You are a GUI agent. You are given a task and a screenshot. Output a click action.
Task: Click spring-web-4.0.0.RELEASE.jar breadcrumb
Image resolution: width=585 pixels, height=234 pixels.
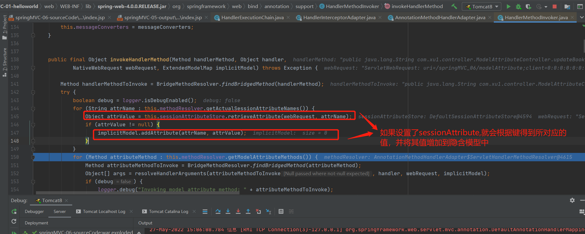click(x=132, y=6)
